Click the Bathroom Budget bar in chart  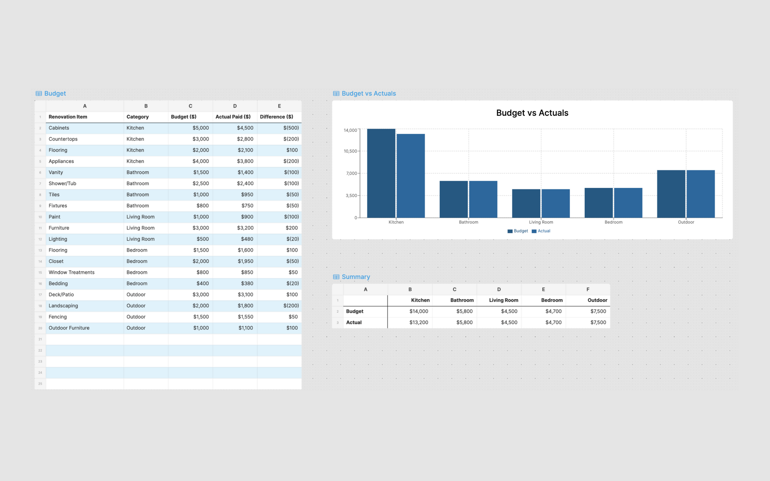(454, 199)
